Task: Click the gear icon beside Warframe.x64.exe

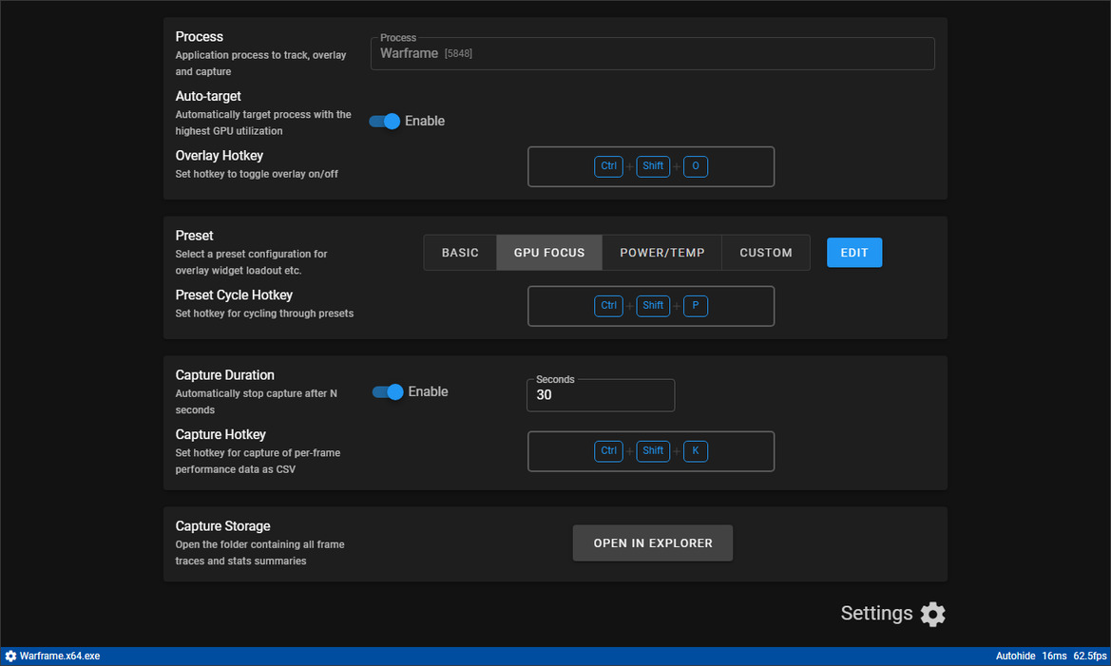Action: point(10,656)
